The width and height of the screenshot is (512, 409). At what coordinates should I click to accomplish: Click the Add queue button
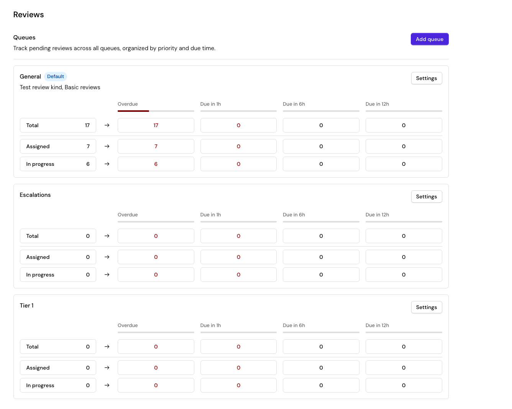pos(430,39)
